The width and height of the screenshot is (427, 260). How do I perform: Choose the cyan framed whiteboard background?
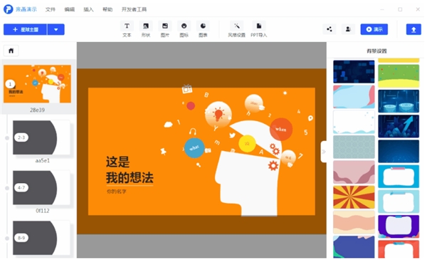click(399, 177)
